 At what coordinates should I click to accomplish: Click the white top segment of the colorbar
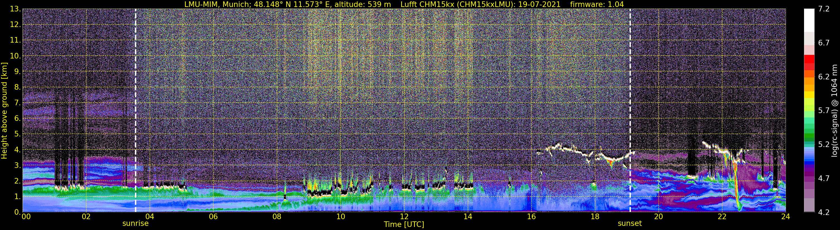point(809,20)
